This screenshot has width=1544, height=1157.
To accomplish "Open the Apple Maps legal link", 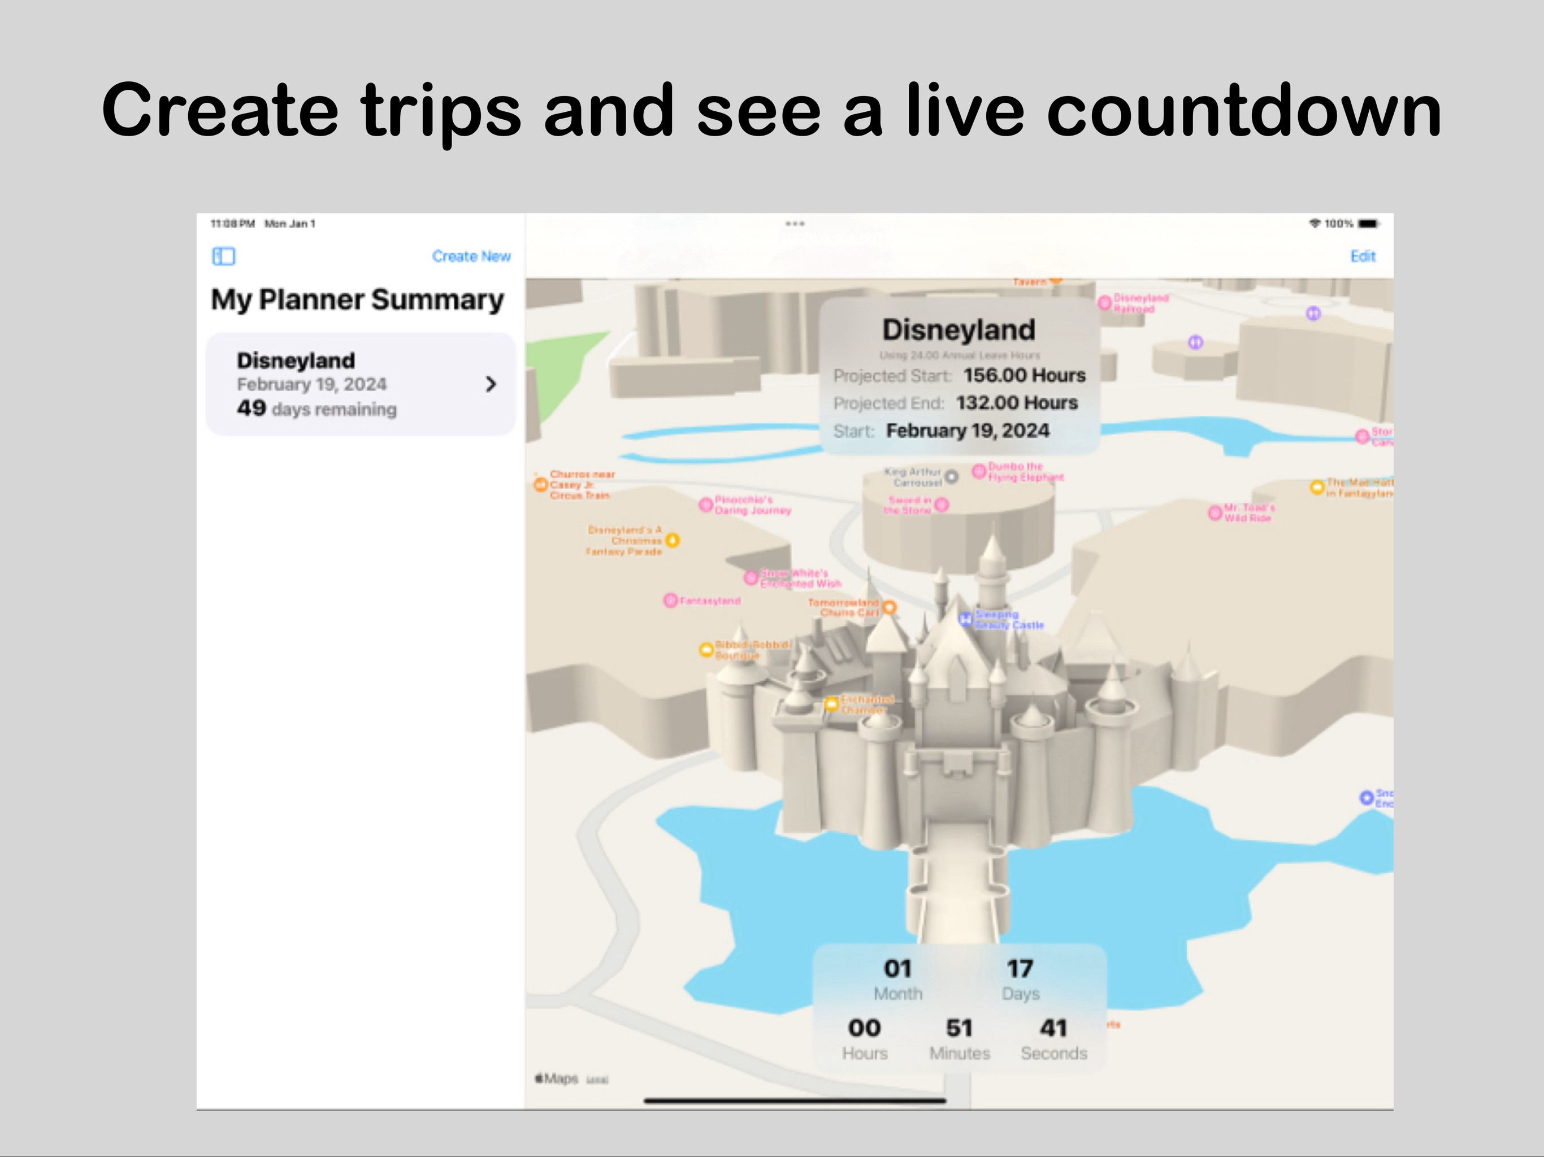I will [x=597, y=1080].
